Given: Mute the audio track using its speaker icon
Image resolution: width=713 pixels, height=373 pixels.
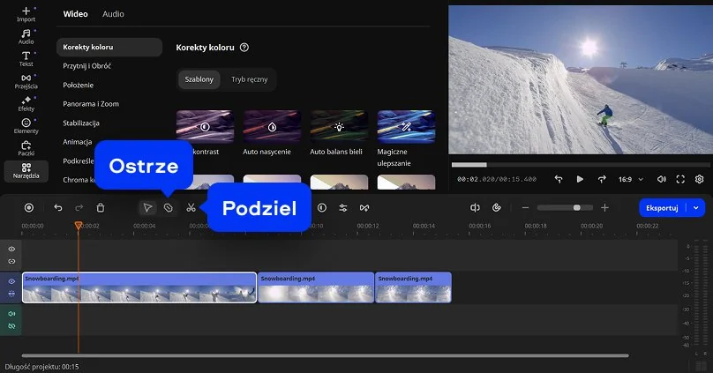Looking at the screenshot, I should (12, 313).
